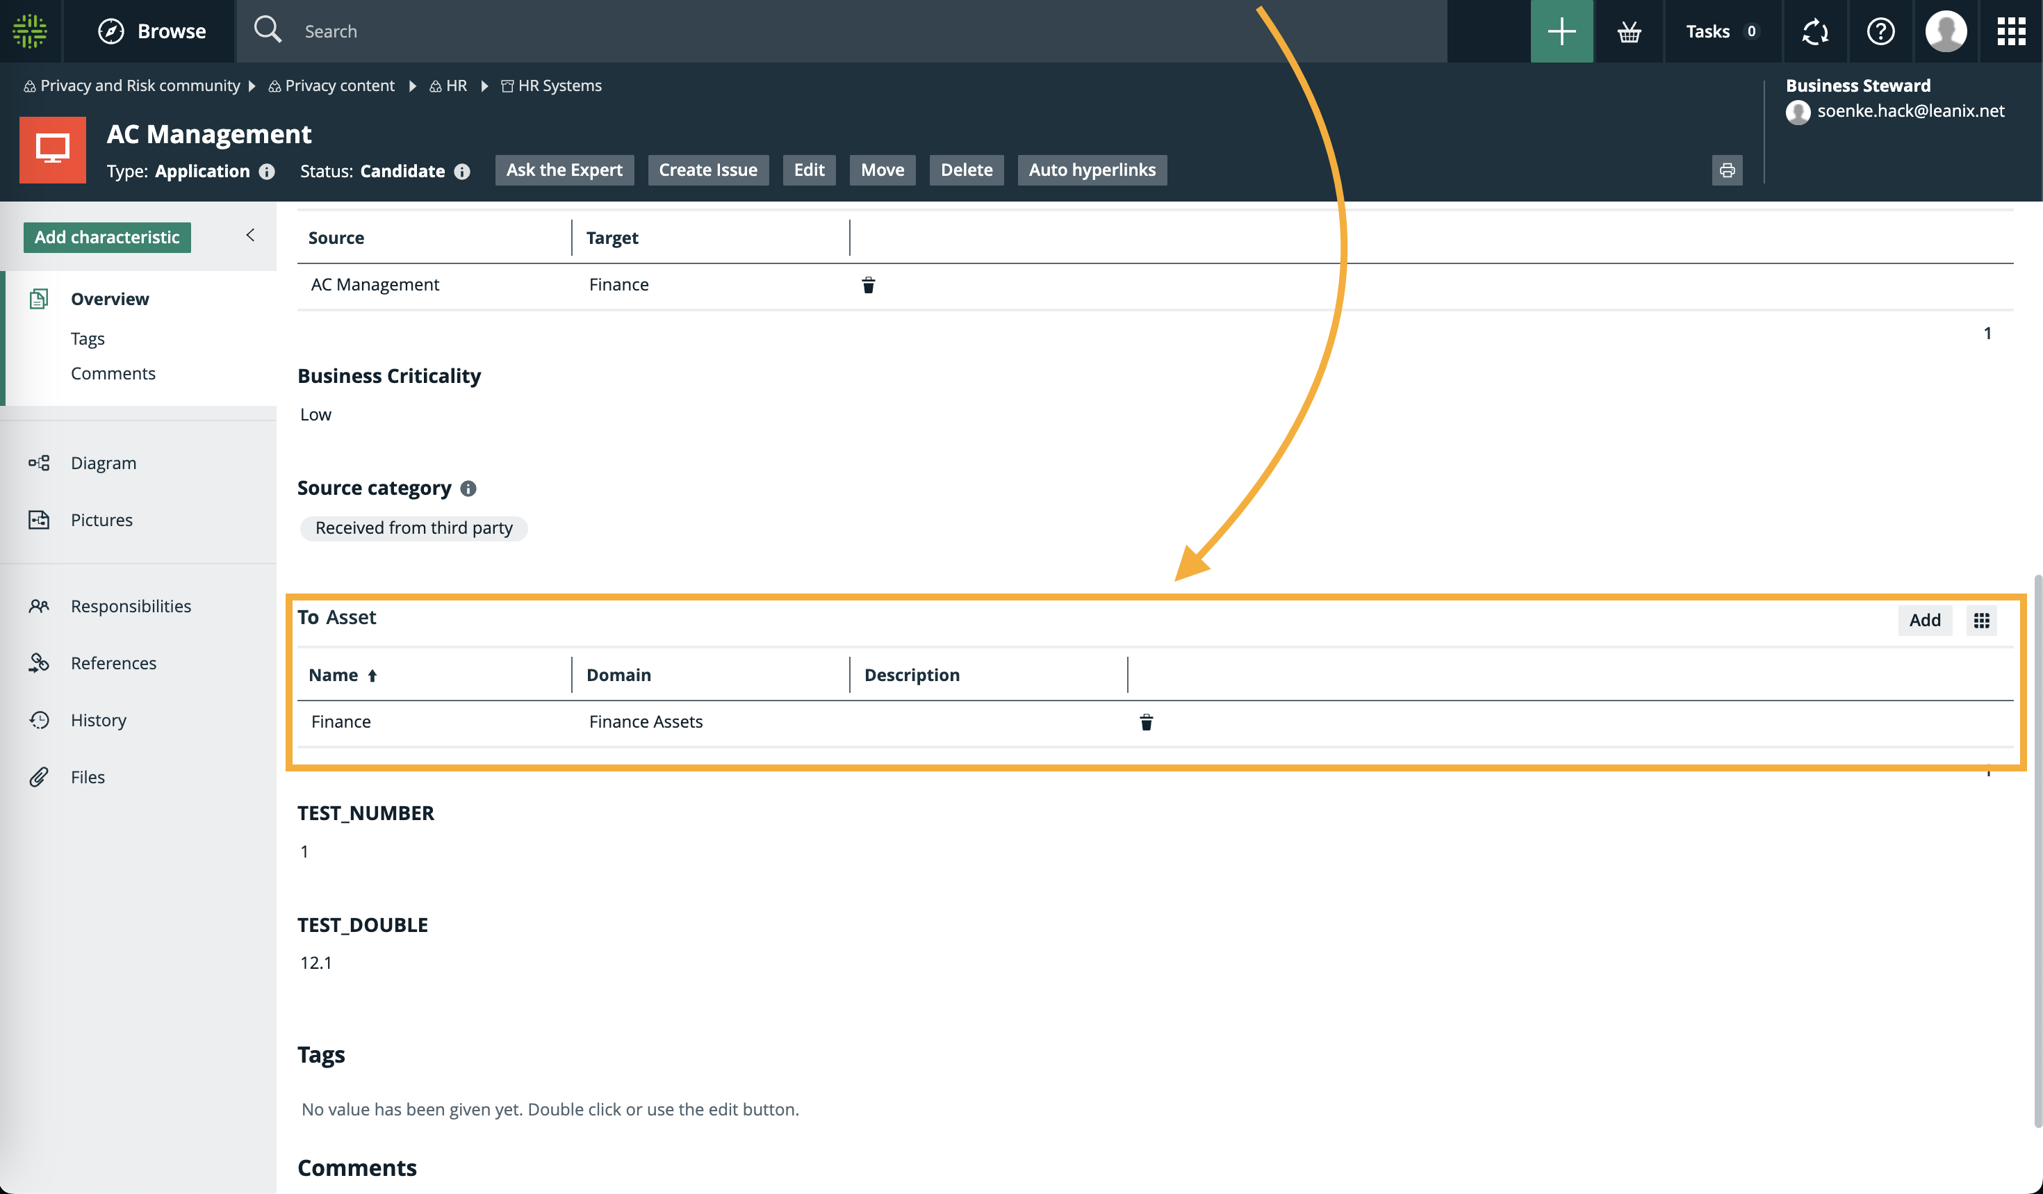Open To Asset table view options
The width and height of the screenshot is (2043, 1194).
[x=1980, y=621]
